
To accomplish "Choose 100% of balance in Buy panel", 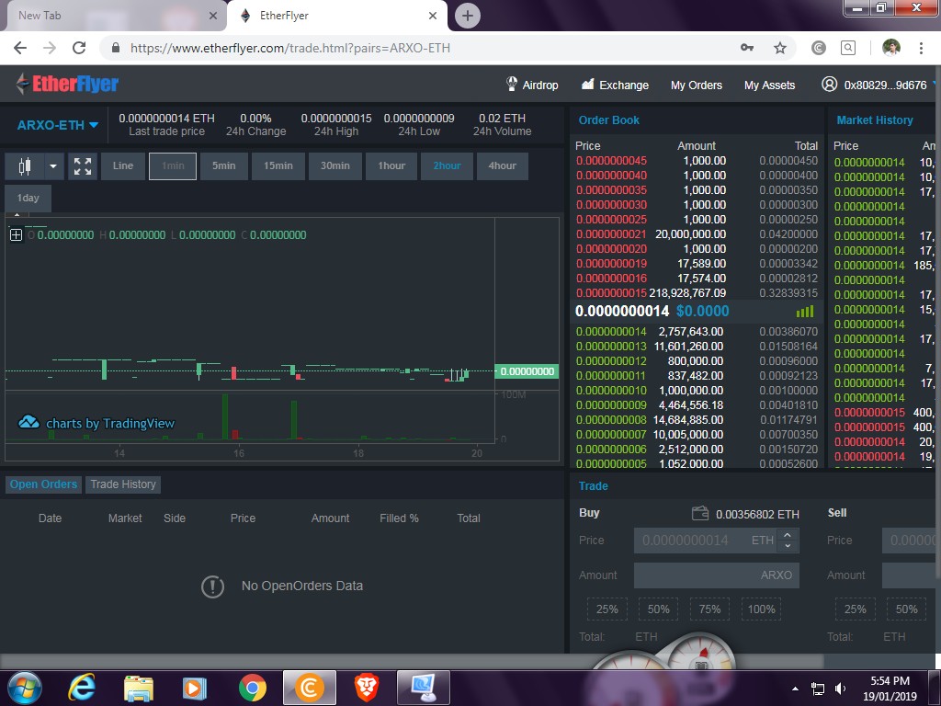I will click(761, 609).
